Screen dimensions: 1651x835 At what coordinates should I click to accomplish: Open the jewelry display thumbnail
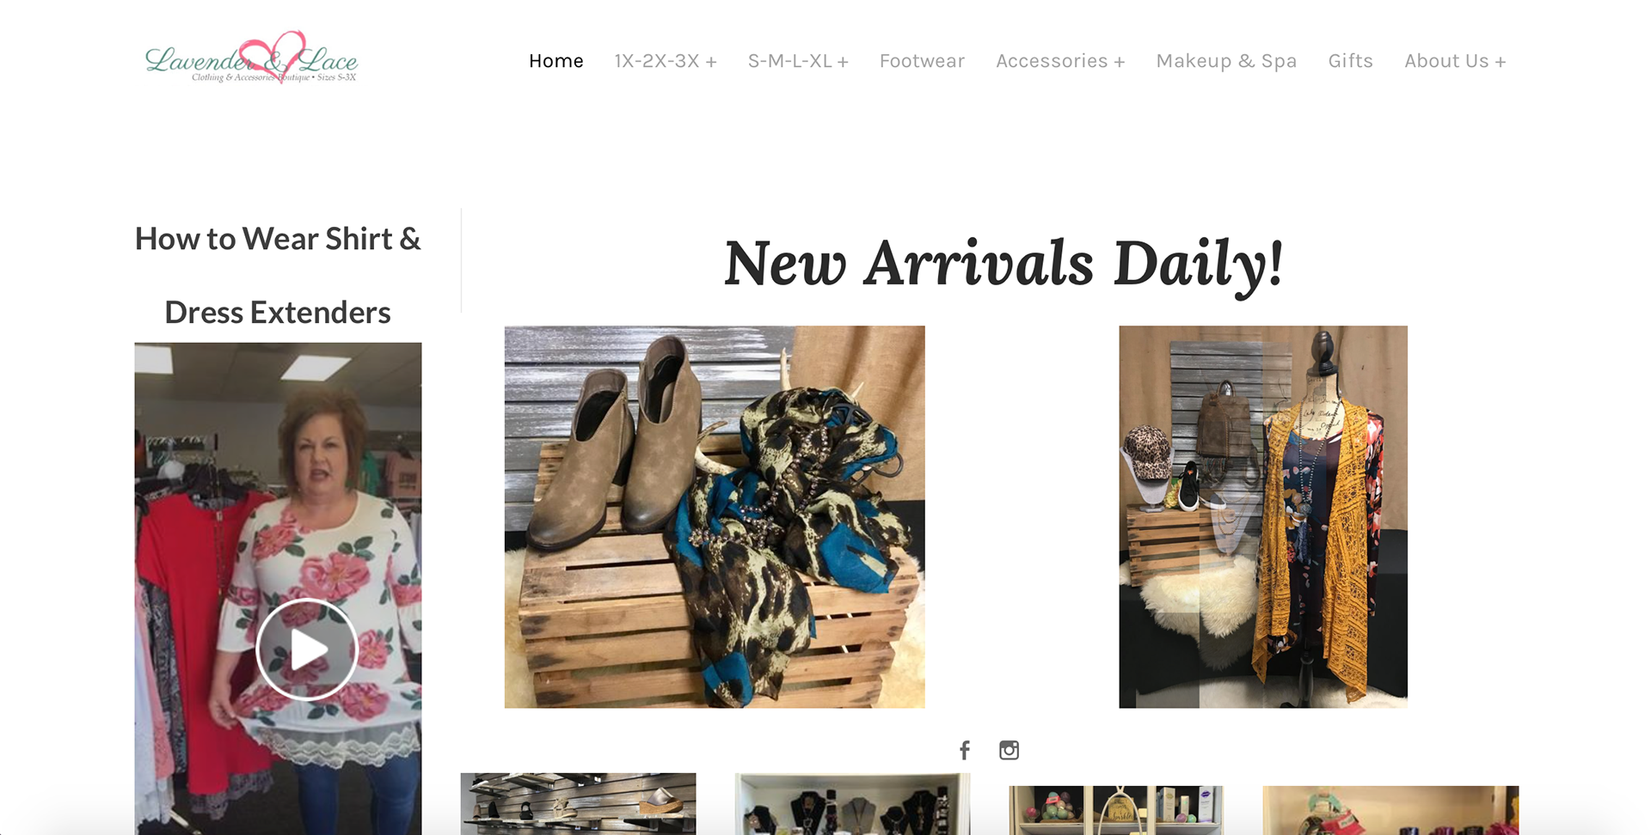click(x=852, y=804)
